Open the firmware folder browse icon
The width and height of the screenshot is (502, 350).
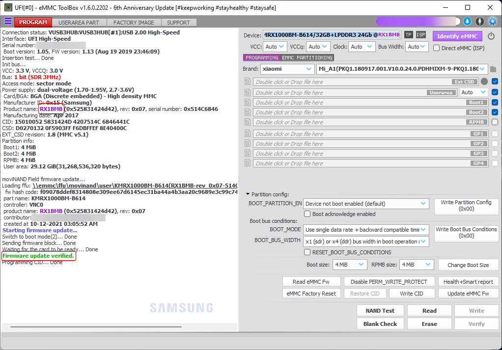pyautogui.click(x=493, y=69)
